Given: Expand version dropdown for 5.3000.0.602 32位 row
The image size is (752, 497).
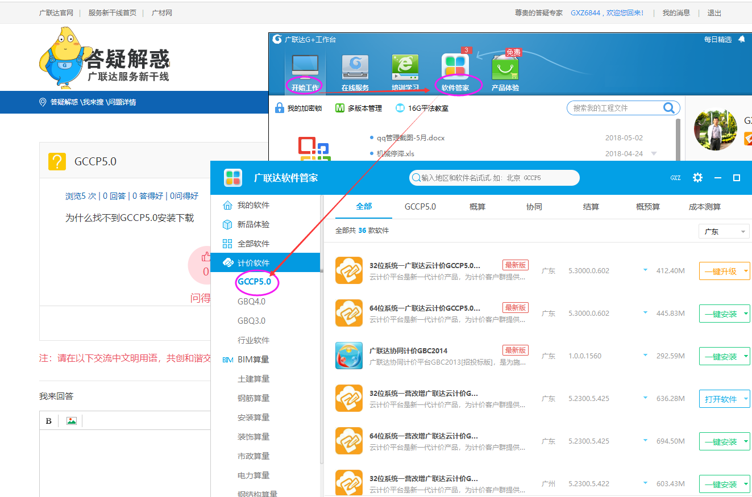Looking at the screenshot, I should coord(645,270).
